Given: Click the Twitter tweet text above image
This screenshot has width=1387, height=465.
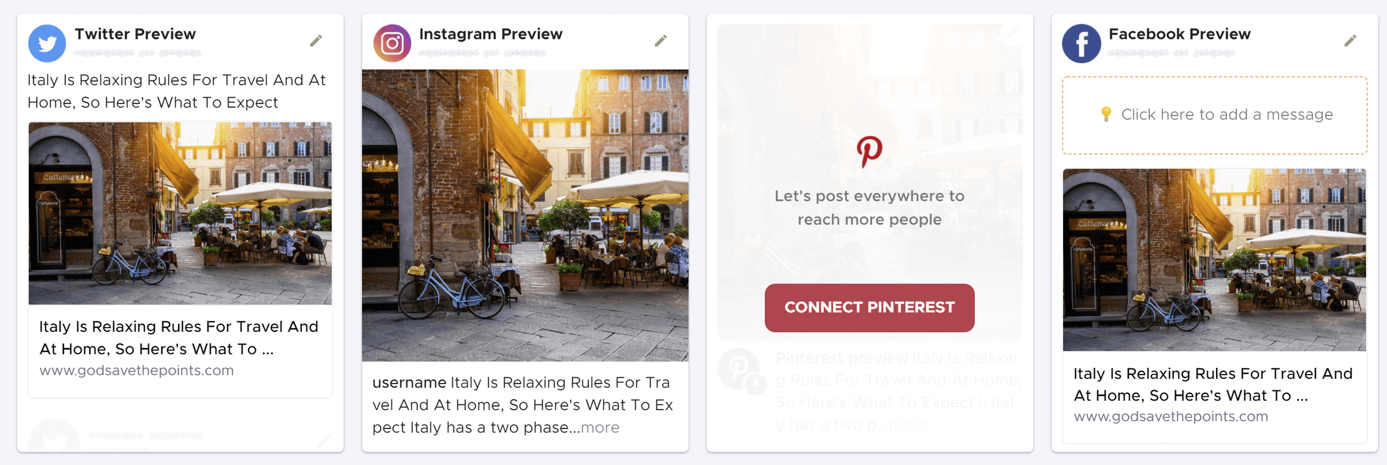Looking at the screenshot, I should tap(176, 91).
